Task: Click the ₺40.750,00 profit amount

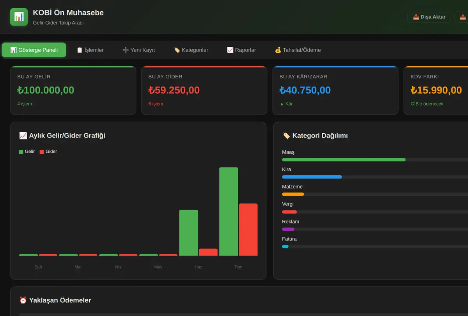Action: tap(305, 90)
